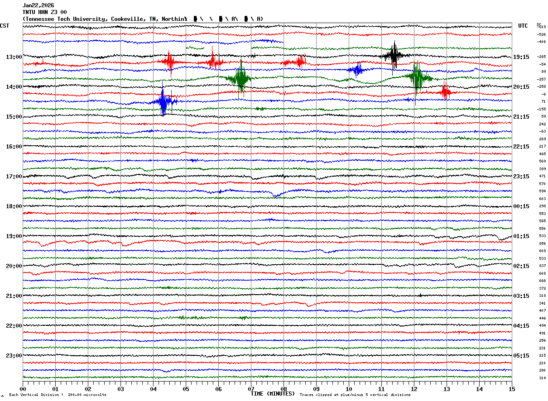
Task: Click the 04 minute tick label
Action: tap(153, 389)
